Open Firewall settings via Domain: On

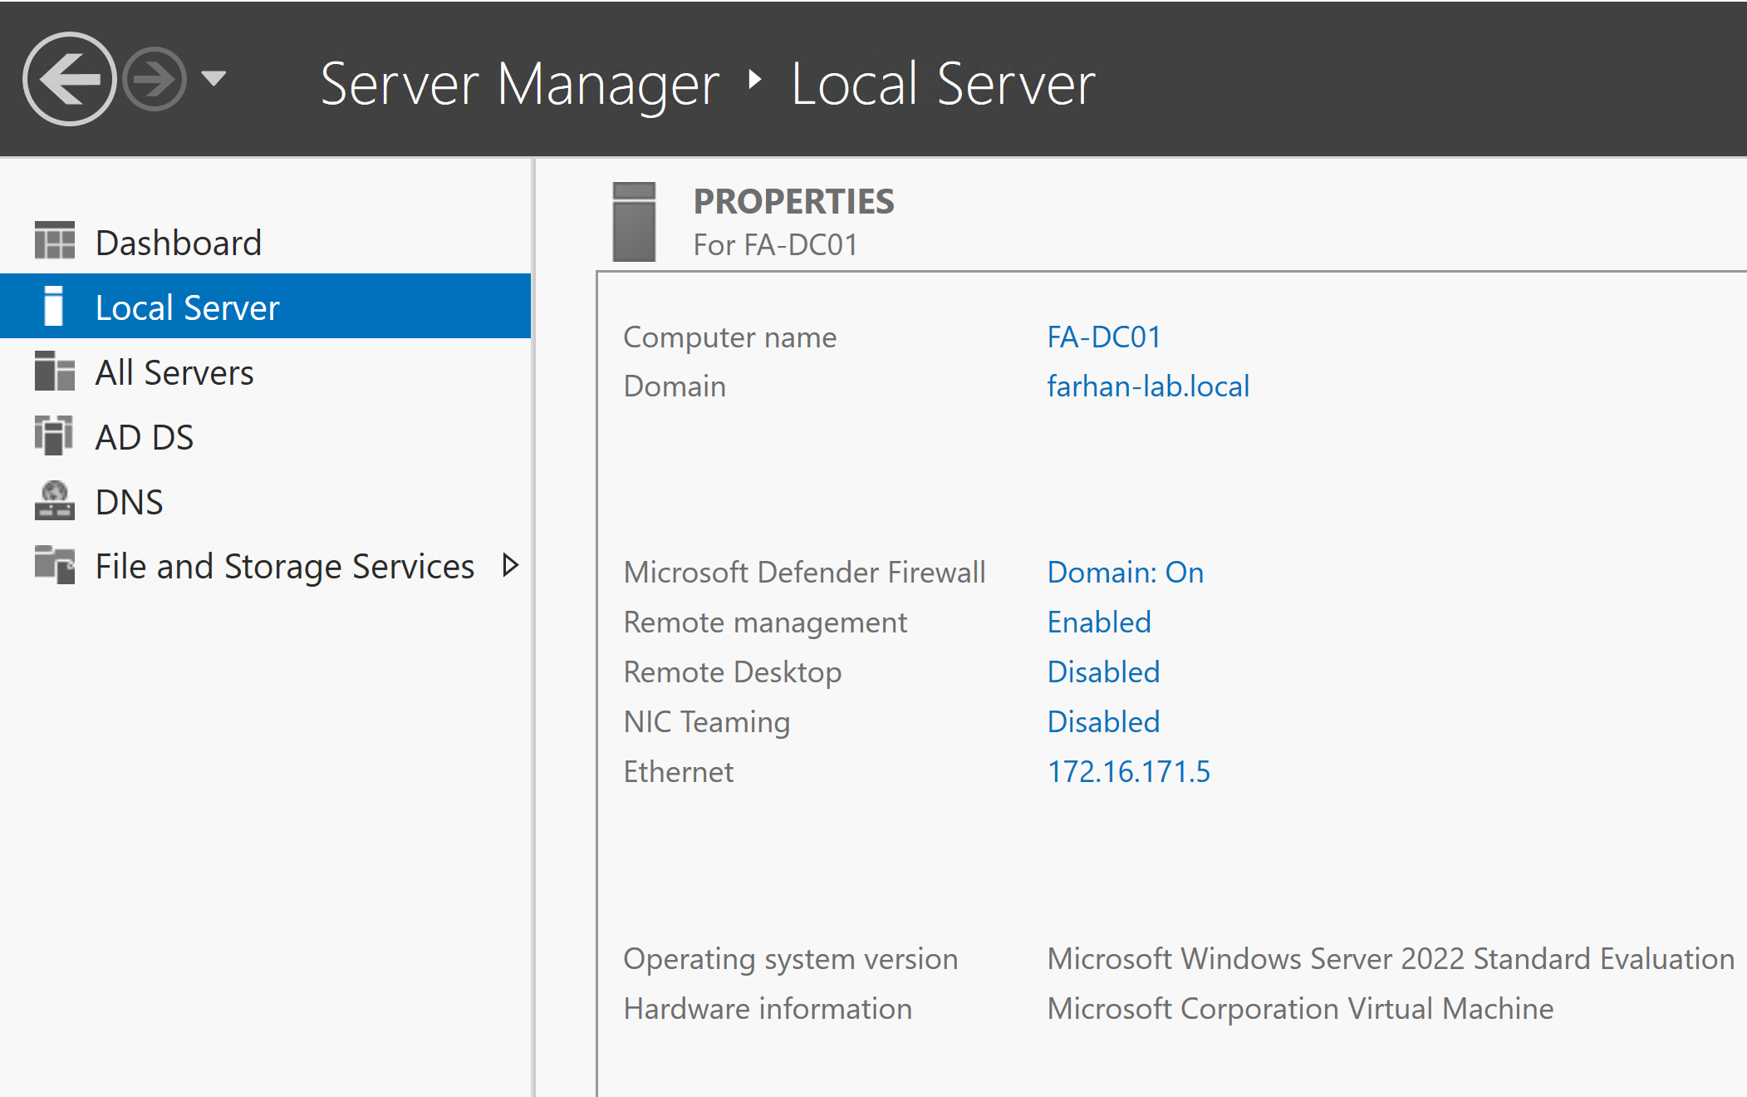coord(1125,573)
